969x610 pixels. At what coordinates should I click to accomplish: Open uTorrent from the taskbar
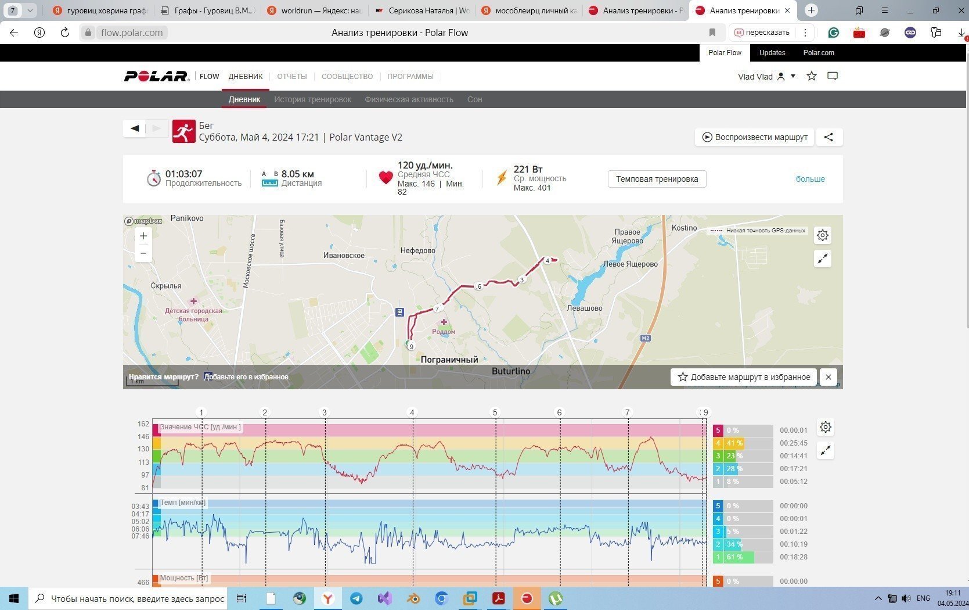pyautogui.click(x=556, y=598)
